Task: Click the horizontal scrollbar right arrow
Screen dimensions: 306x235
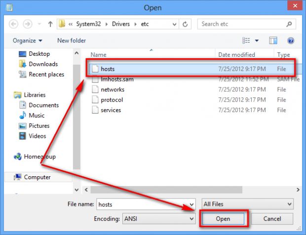Action: coord(298,190)
